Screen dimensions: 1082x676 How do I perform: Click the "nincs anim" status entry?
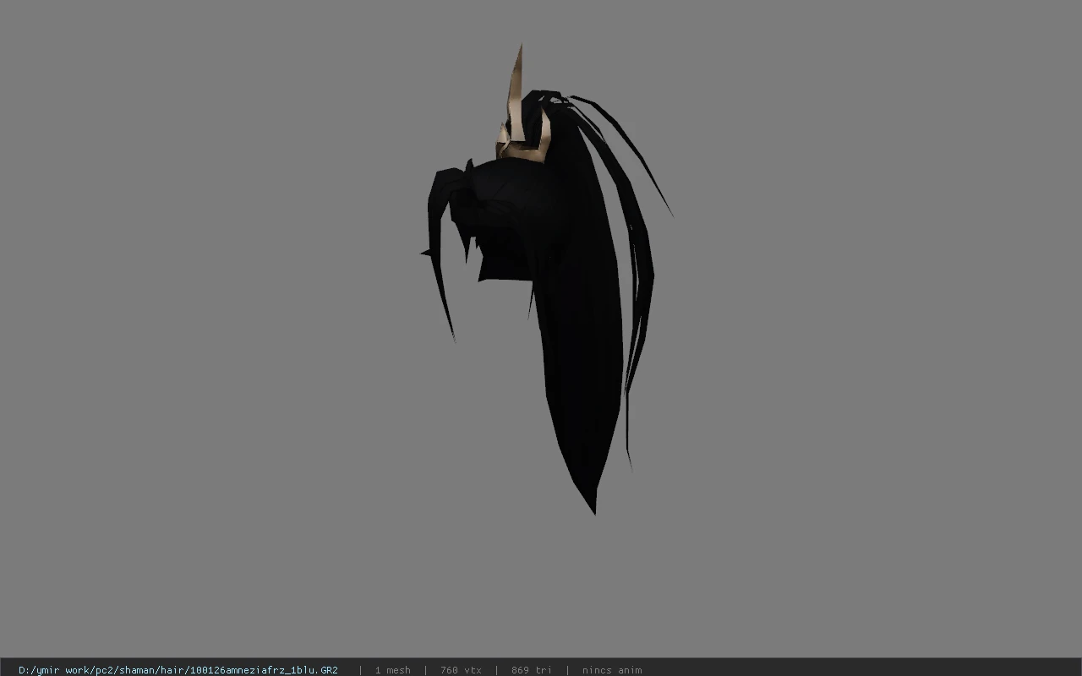tap(612, 670)
